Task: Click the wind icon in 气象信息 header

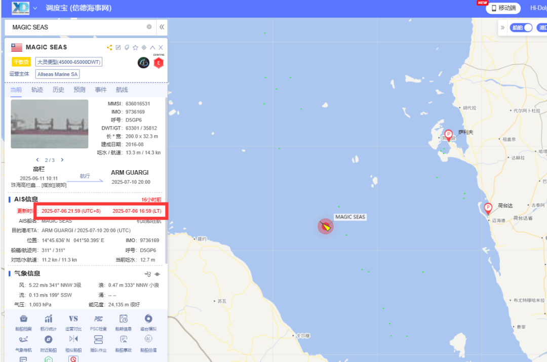Action: coord(147,274)
